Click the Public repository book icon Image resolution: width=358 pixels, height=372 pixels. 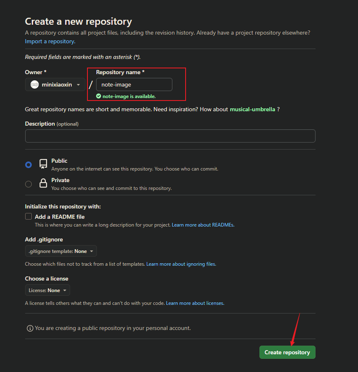coord(43,164)
